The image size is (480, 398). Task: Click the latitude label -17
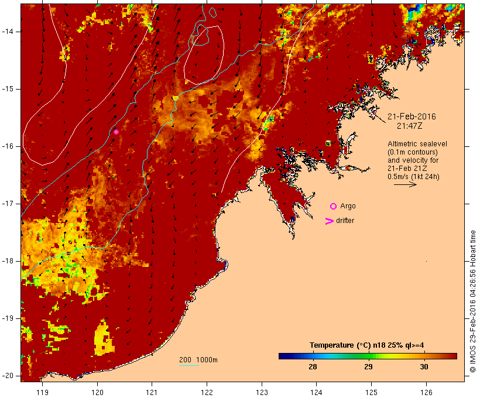(8, 204)
